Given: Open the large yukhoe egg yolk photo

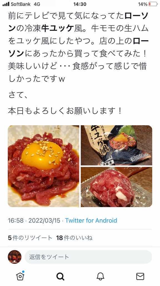Looking at the screenshot, I should 44,166.
